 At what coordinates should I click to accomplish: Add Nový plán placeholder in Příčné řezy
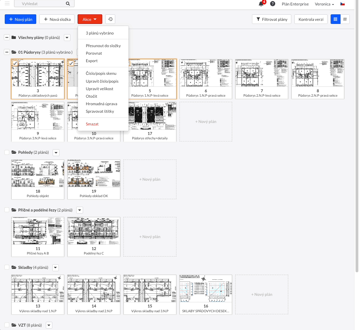150,237
